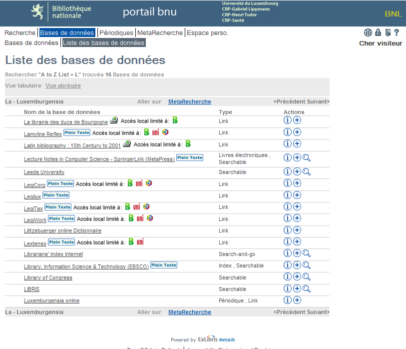
Task: Search Librarians' Index Internet with magnifier icon
Action: point(307,253)
